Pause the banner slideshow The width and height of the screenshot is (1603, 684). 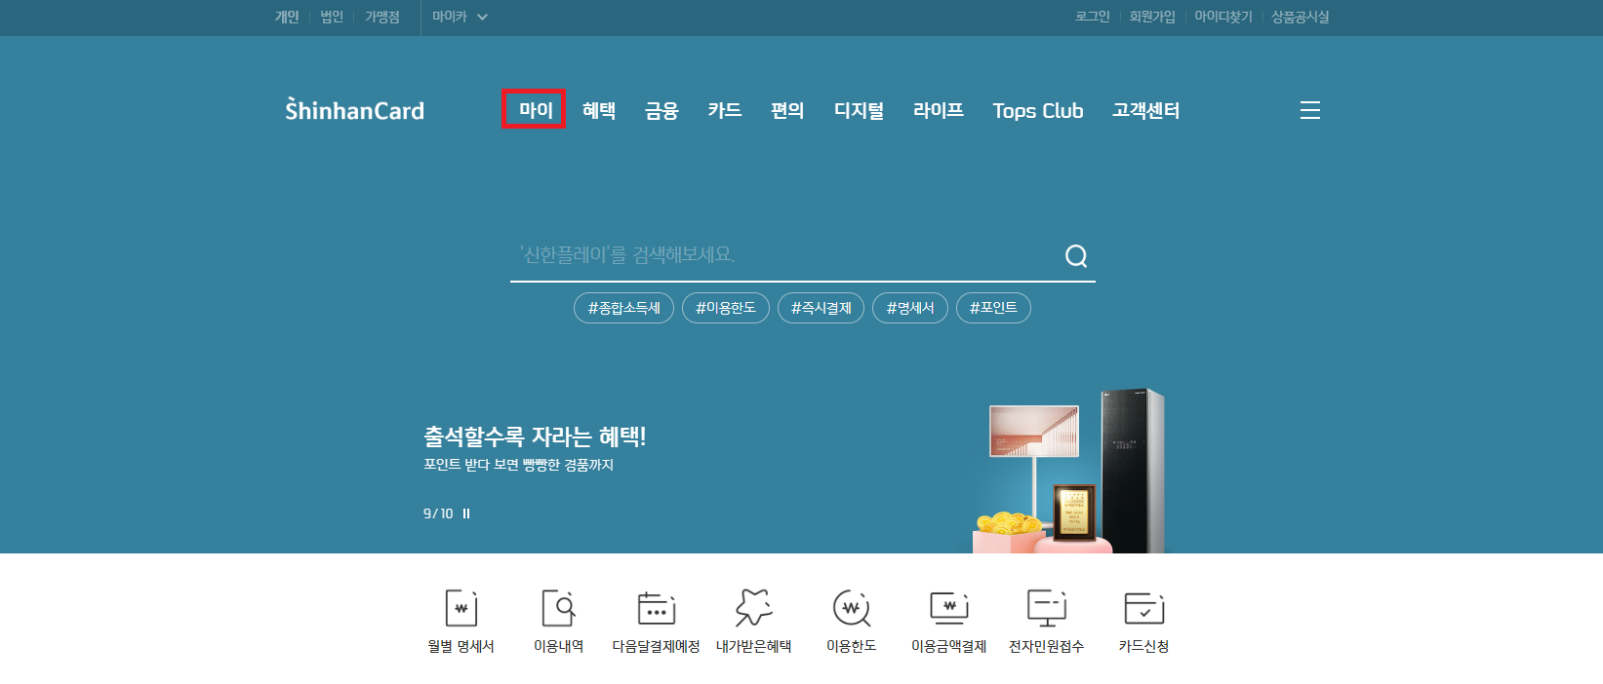point(466,513)
